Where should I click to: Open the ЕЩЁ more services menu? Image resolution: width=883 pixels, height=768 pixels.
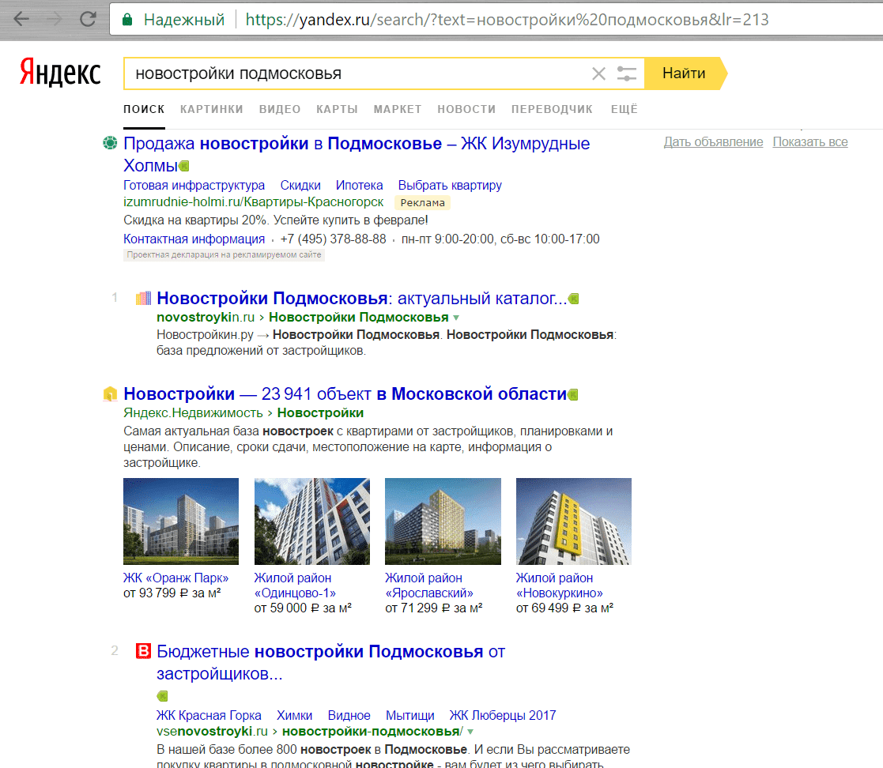click(x=625, y=109)
